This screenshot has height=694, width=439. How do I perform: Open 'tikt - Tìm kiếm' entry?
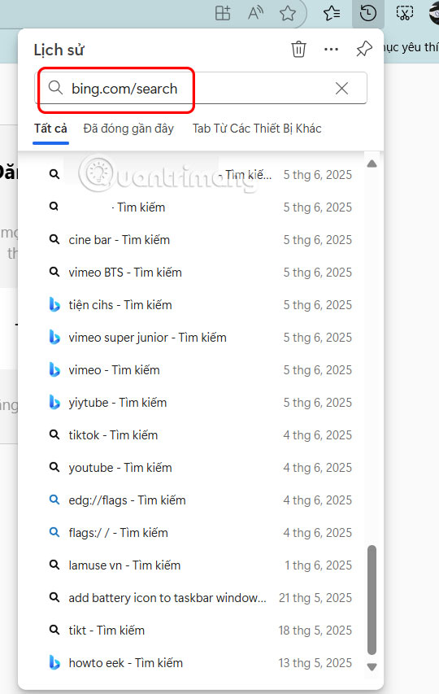click(201, 631)
